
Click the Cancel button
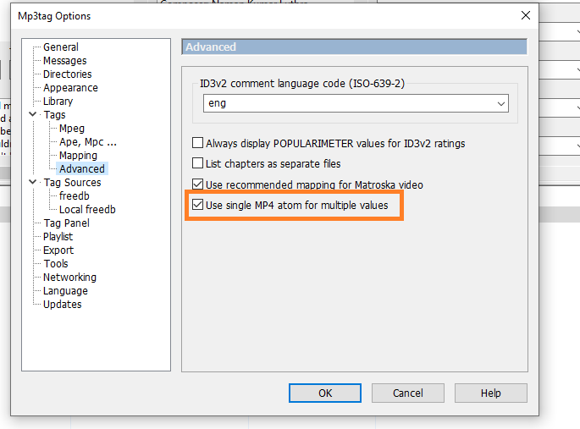(407, 393)
